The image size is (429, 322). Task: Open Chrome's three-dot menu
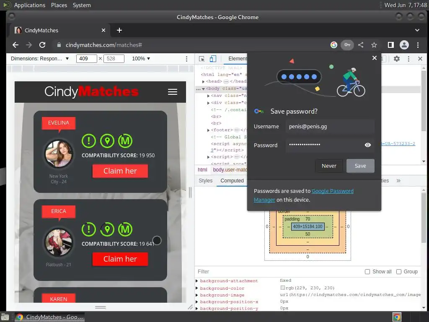[418, 45]
